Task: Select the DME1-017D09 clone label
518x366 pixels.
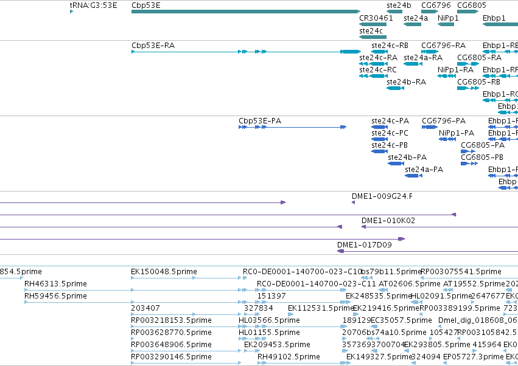Action: pos(365,245)
